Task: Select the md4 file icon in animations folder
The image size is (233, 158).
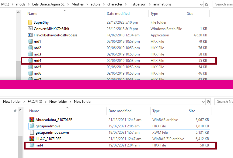Action: (30, 60)
